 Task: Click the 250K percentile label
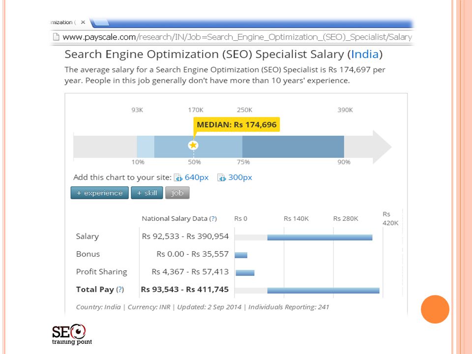[x=244, y=110]
